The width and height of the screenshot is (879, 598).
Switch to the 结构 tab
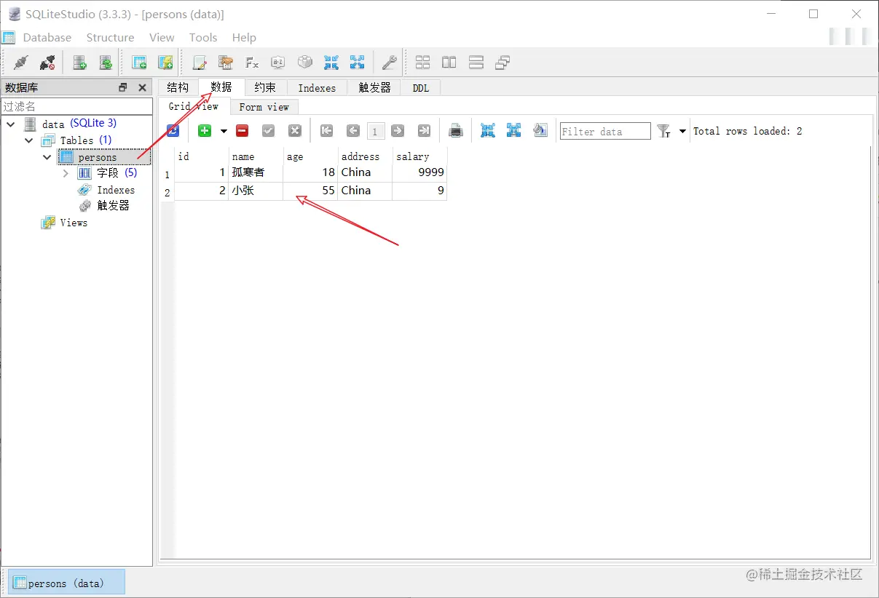pos(178,87)
